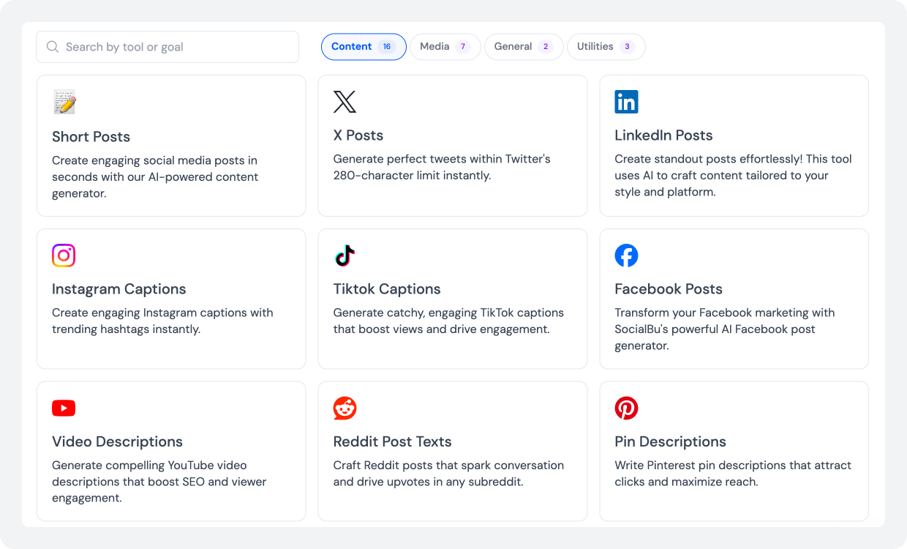
Task: Click the text 'Generate compelling YouTube video'
Action: (149, 466)
